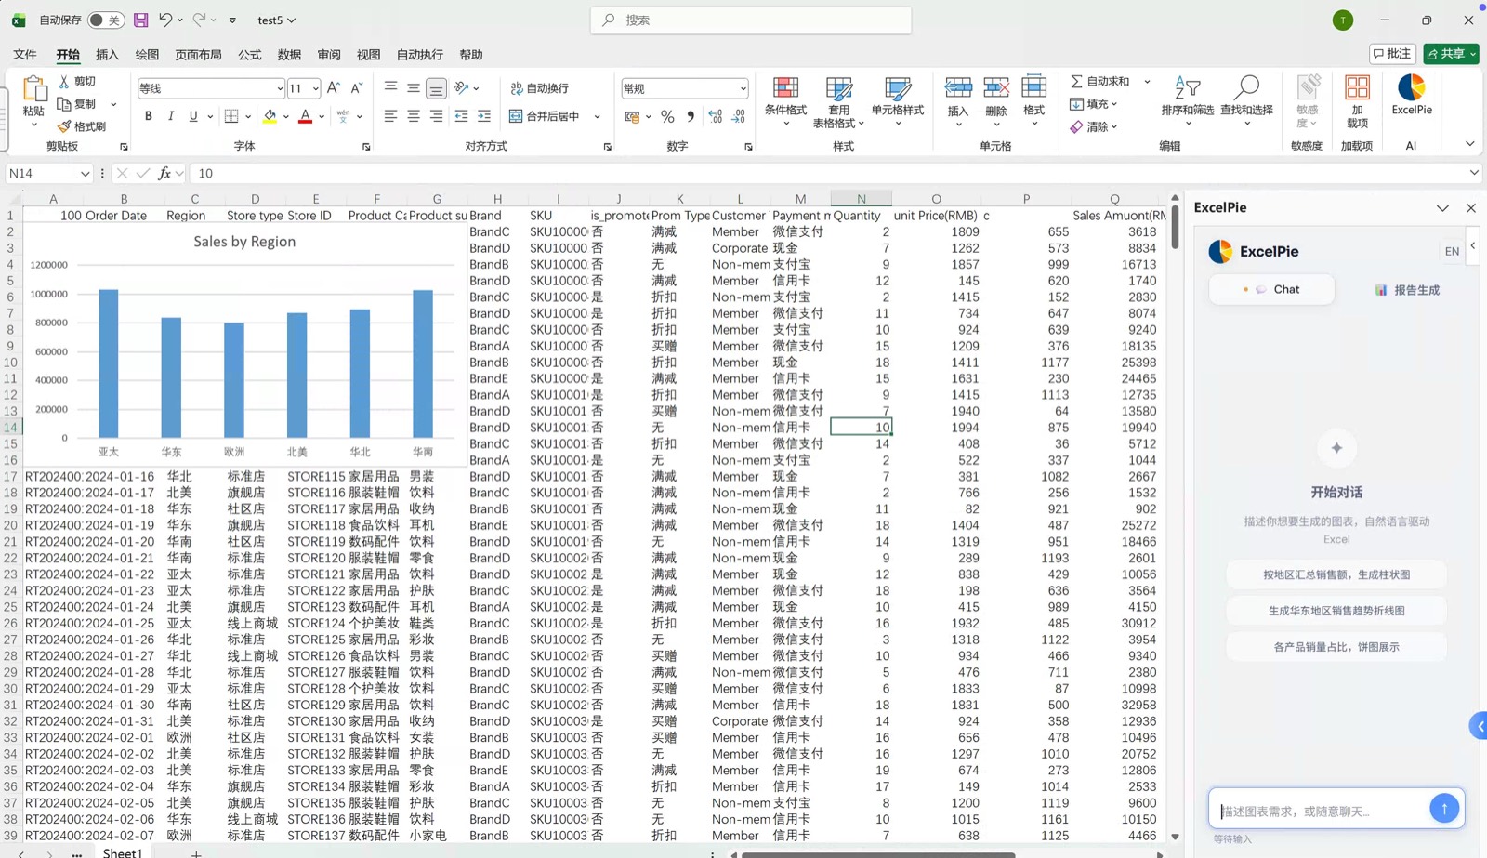
Task: Select the Sheet1 worksheet tab
Action: click(x=123, y=851)
